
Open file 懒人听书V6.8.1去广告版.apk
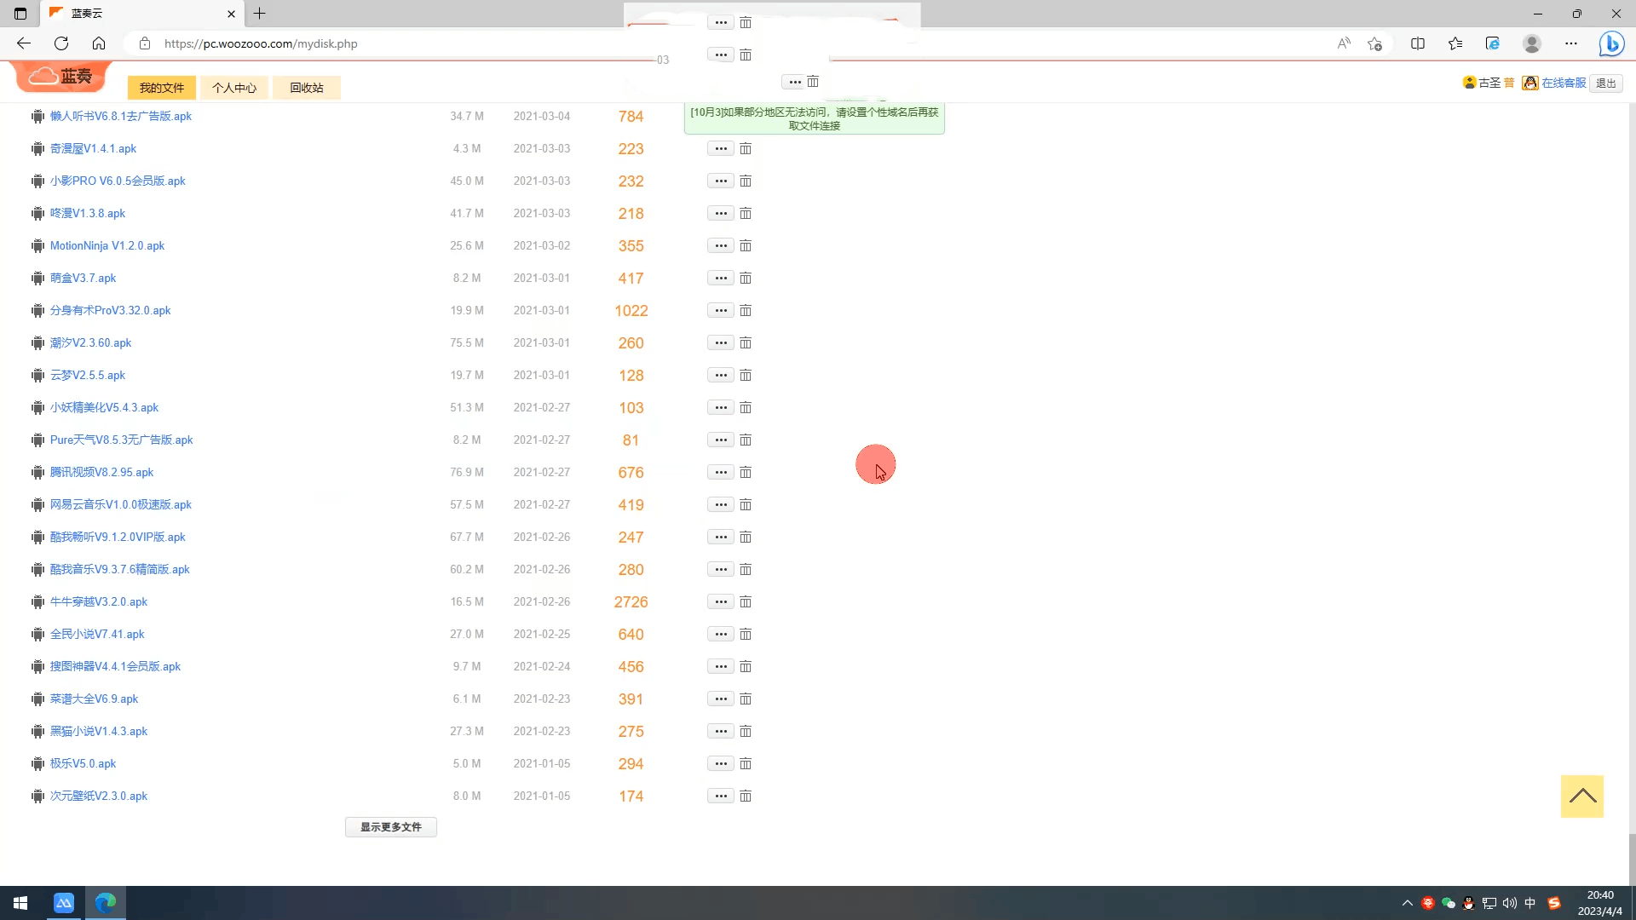point(121,116)
